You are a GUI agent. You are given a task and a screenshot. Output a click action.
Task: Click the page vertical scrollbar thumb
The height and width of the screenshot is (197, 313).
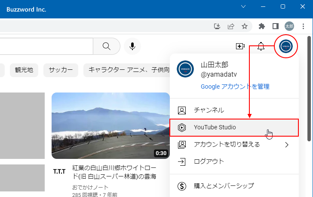(x=309, y=89)
